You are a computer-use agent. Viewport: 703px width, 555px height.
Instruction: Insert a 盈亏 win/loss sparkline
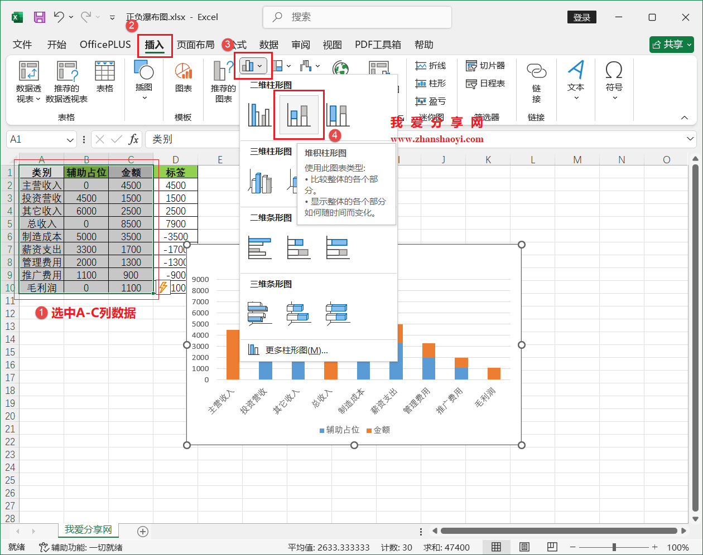coord(431,101)
